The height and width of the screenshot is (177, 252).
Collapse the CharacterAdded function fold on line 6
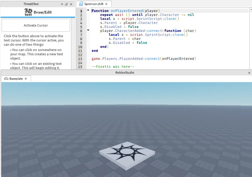click(88, 30)
